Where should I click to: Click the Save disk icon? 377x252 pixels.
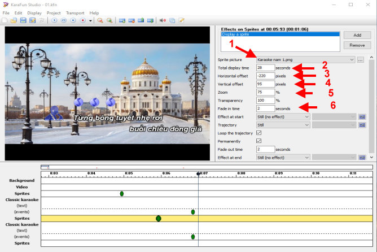(23, 20)
